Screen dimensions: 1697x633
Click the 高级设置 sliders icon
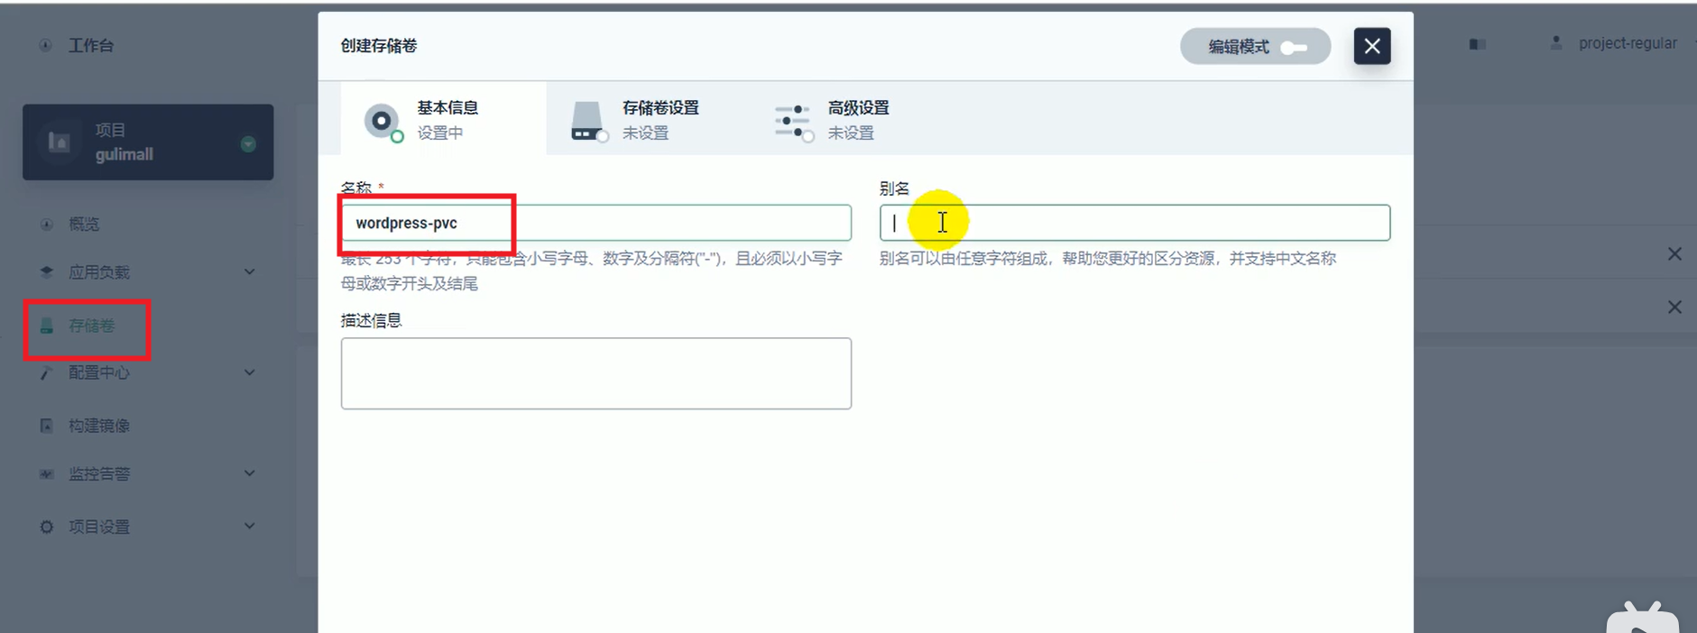coord(793,122)
